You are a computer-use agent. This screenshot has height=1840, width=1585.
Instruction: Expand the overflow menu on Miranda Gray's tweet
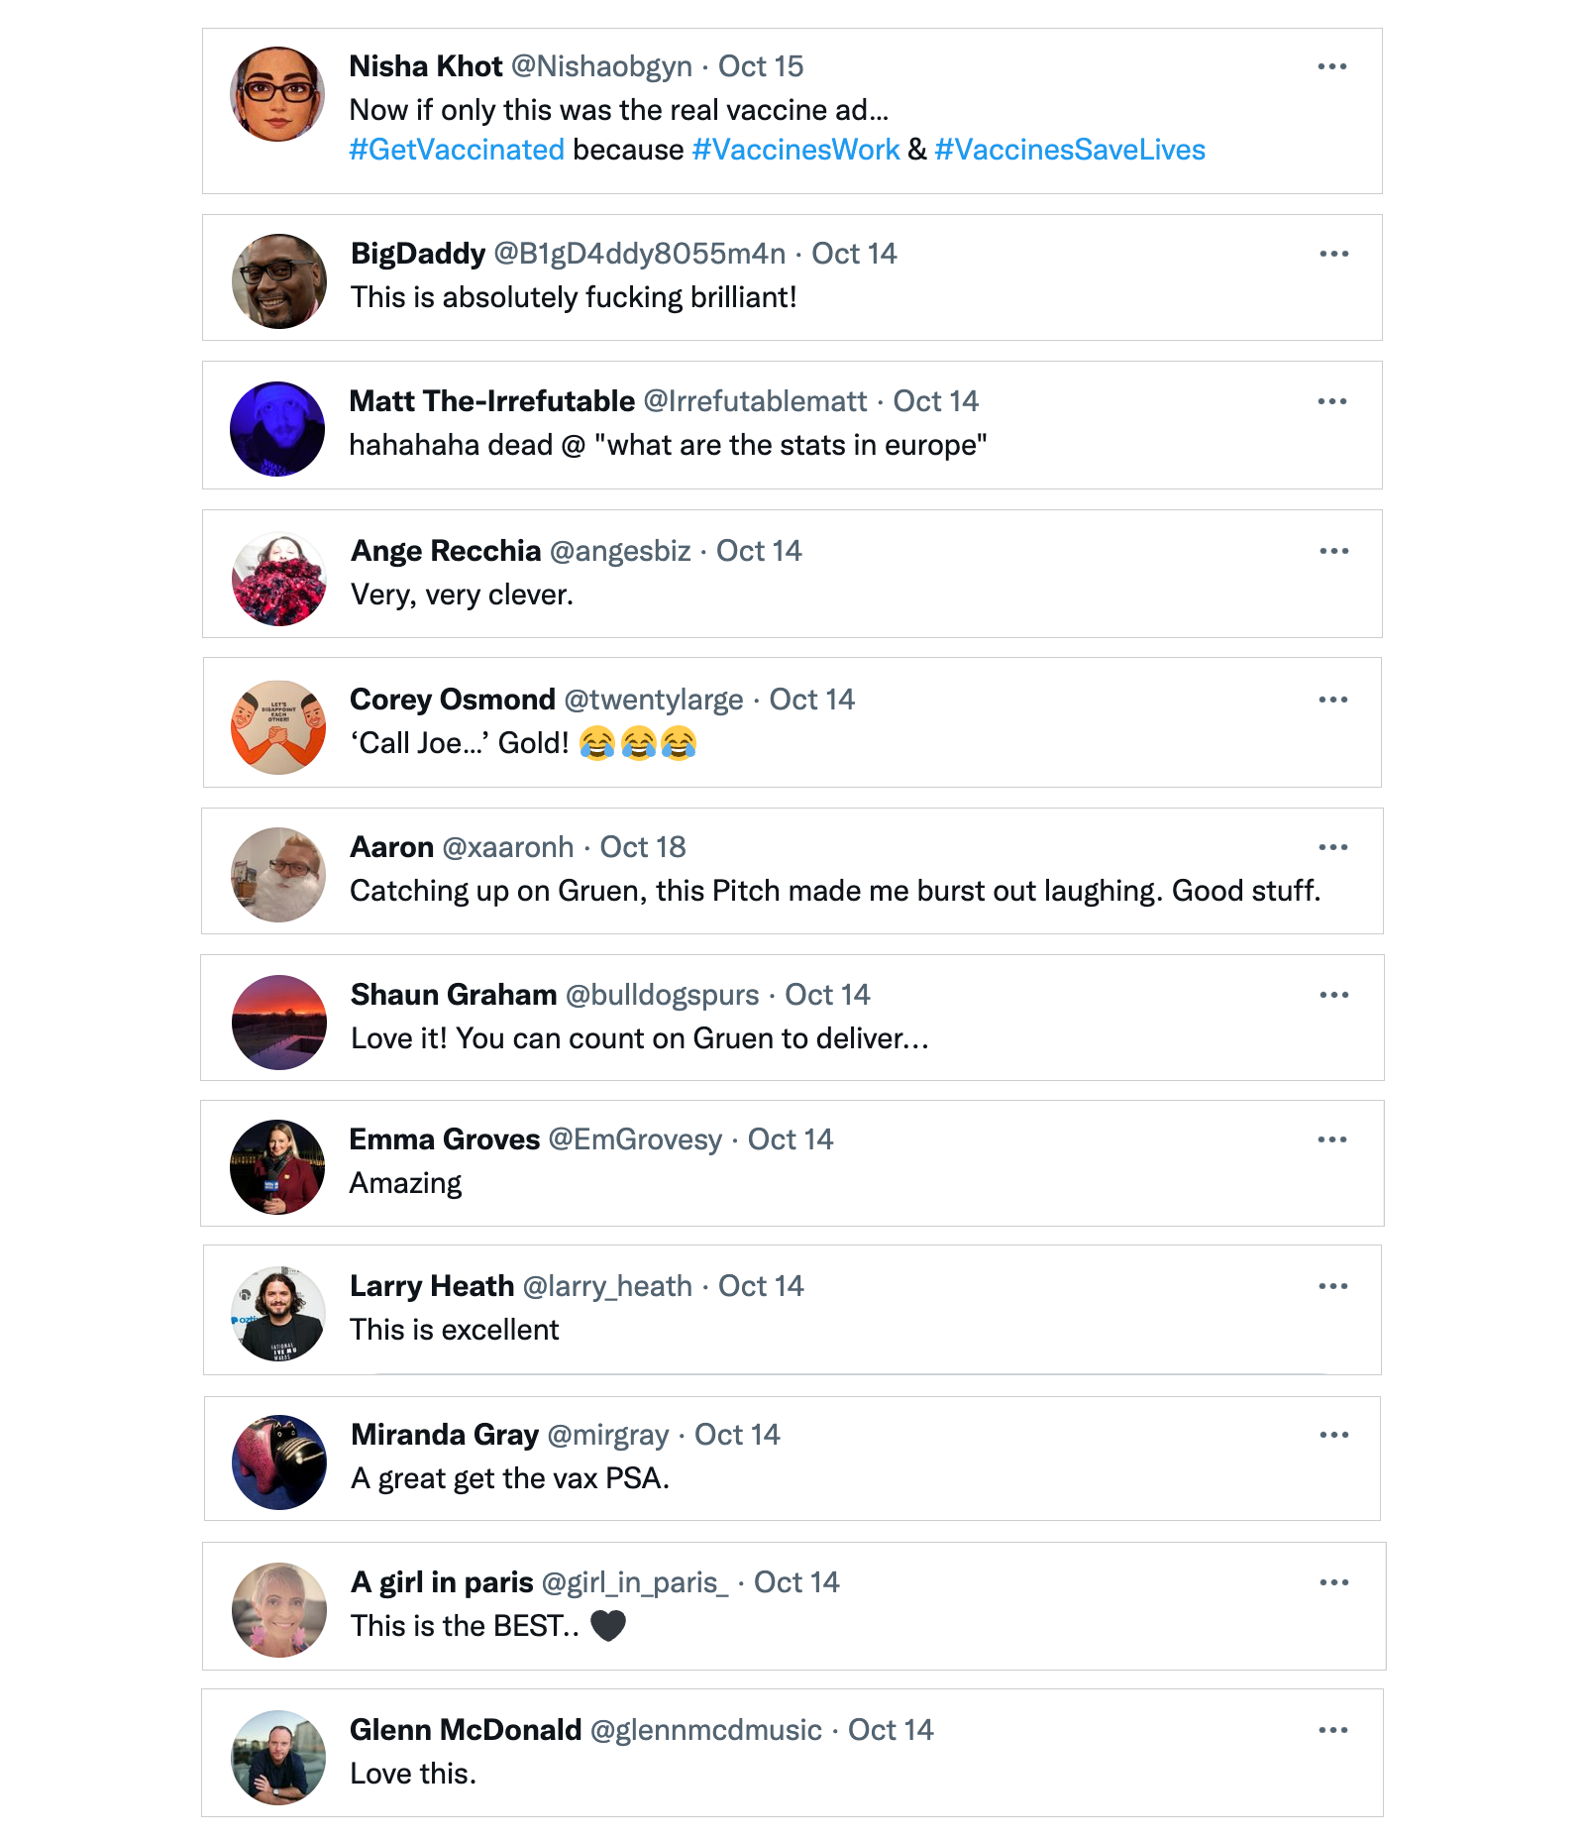coord(1333,1435)
